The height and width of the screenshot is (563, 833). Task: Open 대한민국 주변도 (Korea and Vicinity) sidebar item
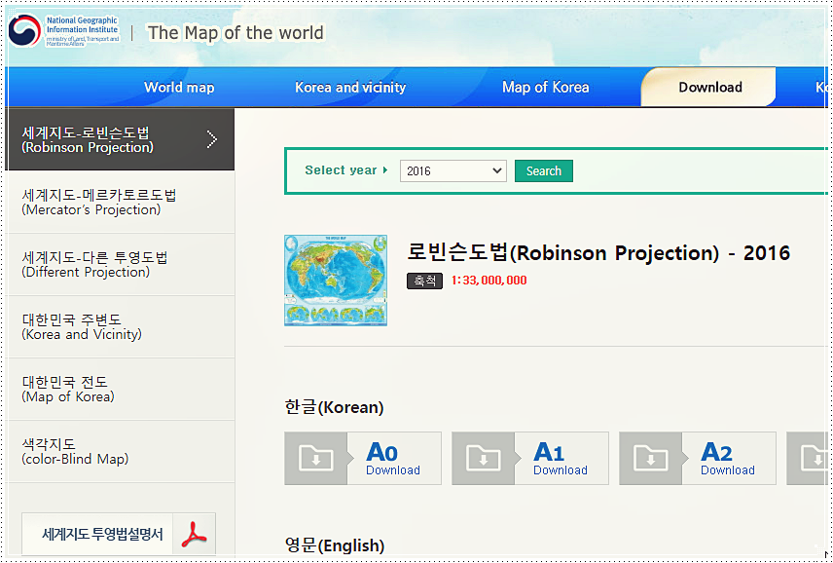point(121,326)
